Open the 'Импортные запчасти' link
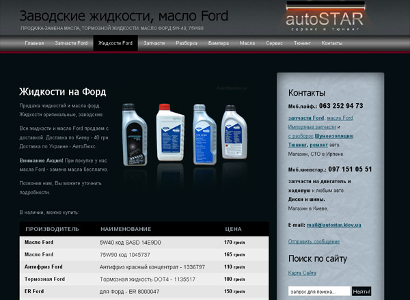 [x=312, y=127]
